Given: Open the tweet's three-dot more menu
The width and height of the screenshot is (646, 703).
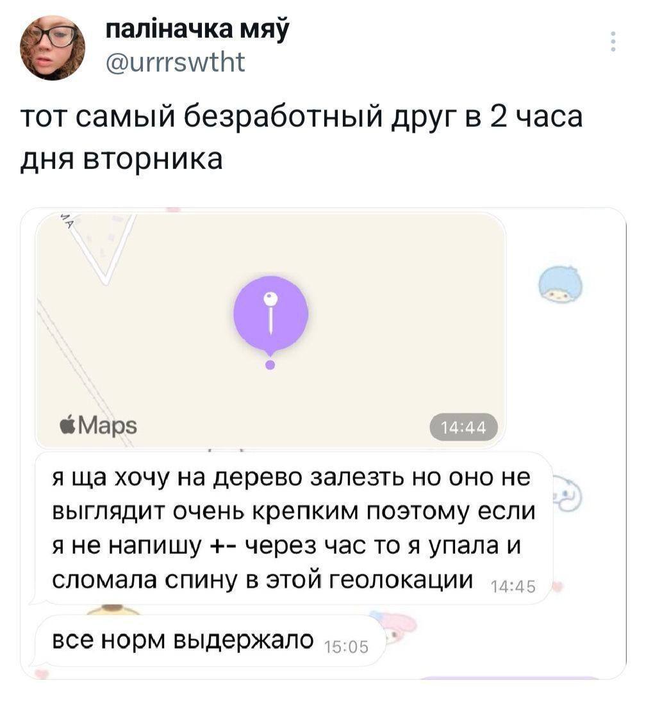Looking at the screenshot, I should tap(613, 42).
